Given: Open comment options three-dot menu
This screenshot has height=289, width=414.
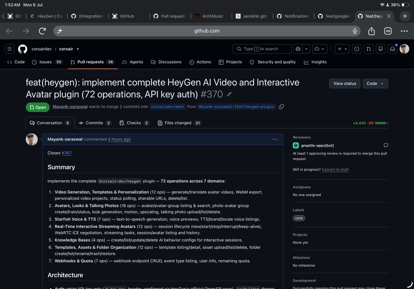Looking at the screenshot, I should click(275, 139).
